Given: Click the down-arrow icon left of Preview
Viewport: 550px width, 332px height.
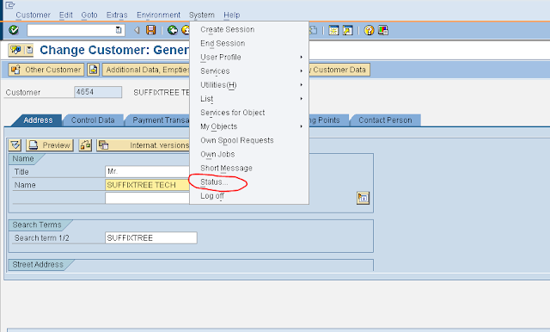Looking at the screenshot, I should [15, 145].
